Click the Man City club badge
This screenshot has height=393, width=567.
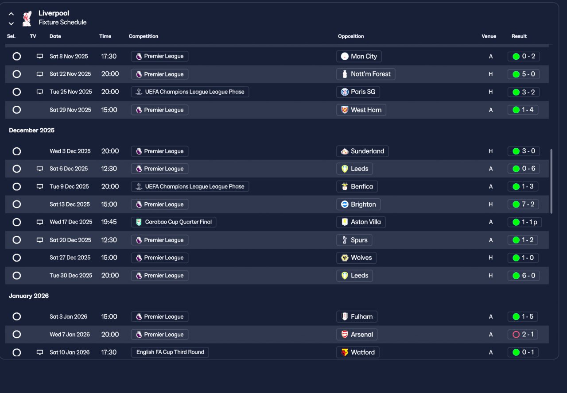[345, 56]
